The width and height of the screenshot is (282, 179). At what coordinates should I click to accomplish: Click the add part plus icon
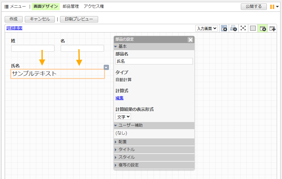point(272,28)
